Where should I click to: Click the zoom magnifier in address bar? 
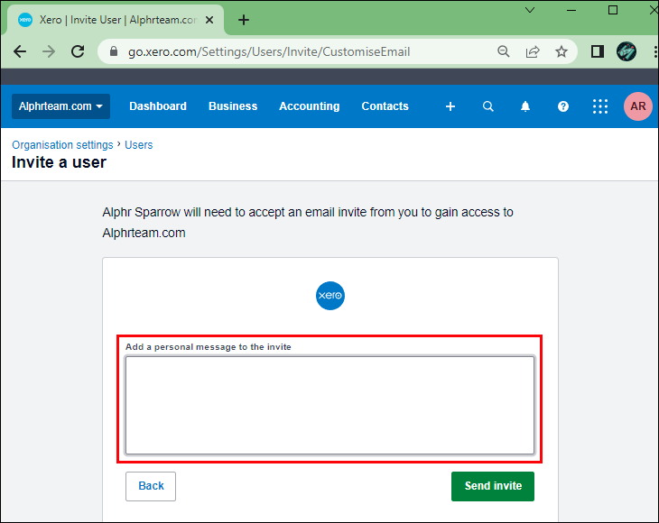pos(503,51)
